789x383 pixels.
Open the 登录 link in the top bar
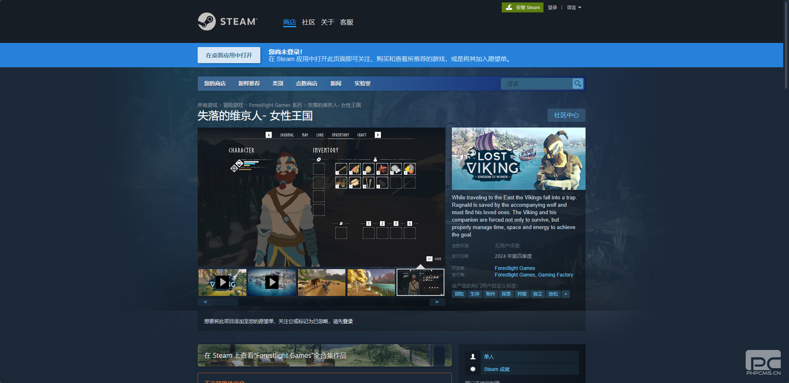click(553, 7)
